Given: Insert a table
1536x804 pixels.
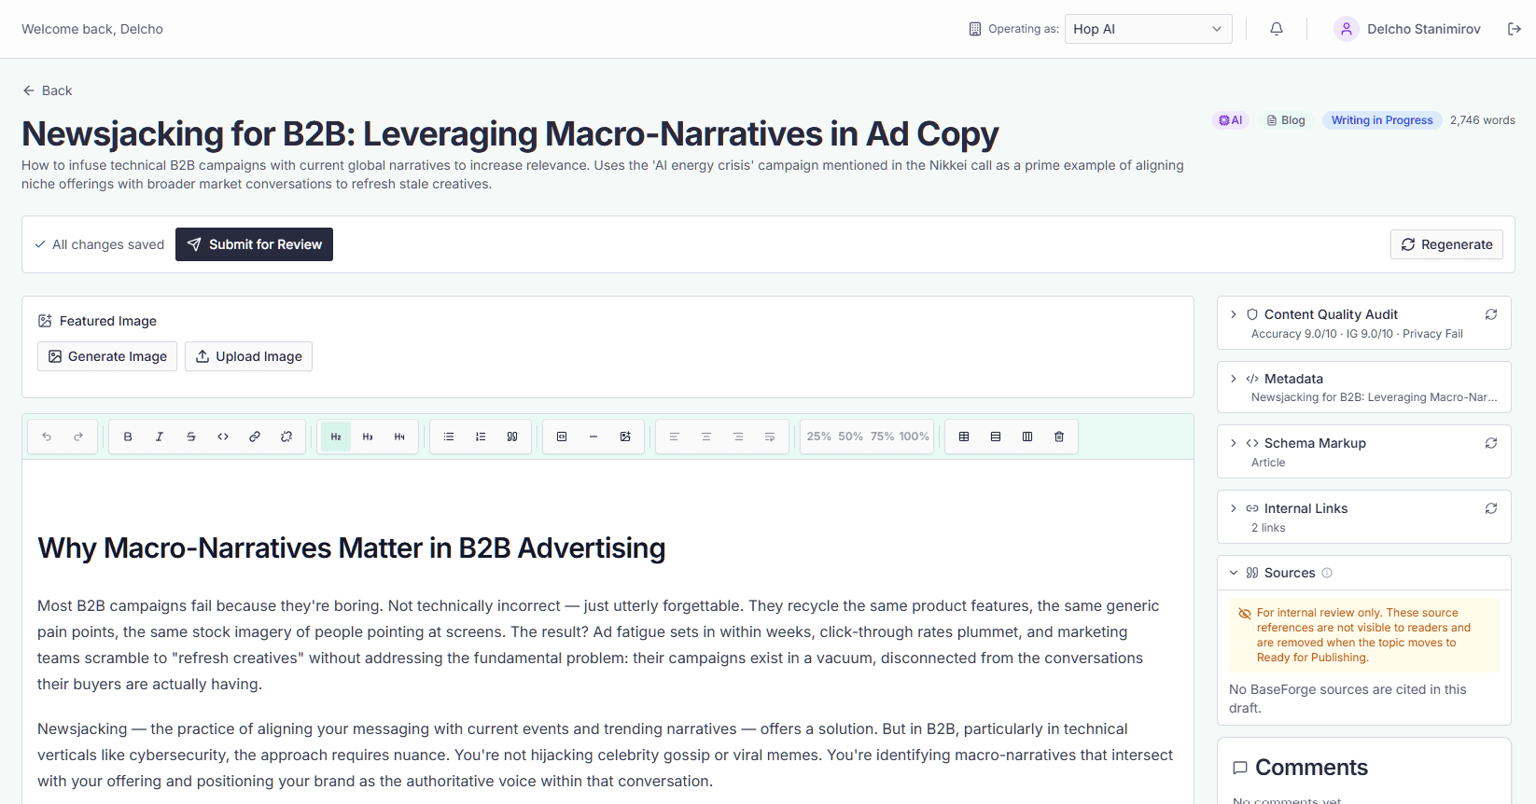Looking at the screenshot, I should [x=964, y=437].
